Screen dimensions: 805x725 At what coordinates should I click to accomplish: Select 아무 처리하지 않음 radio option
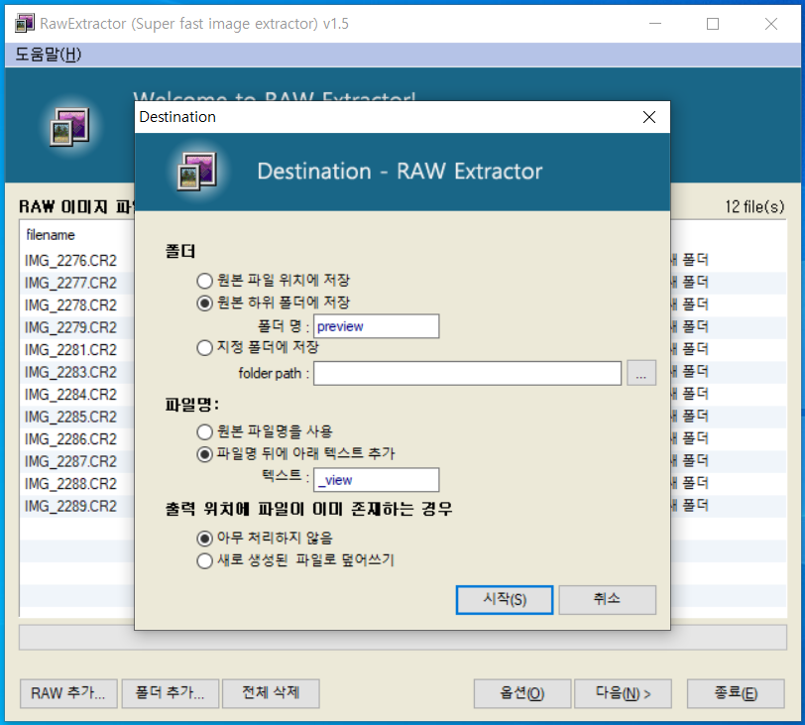tap(265, 539)
